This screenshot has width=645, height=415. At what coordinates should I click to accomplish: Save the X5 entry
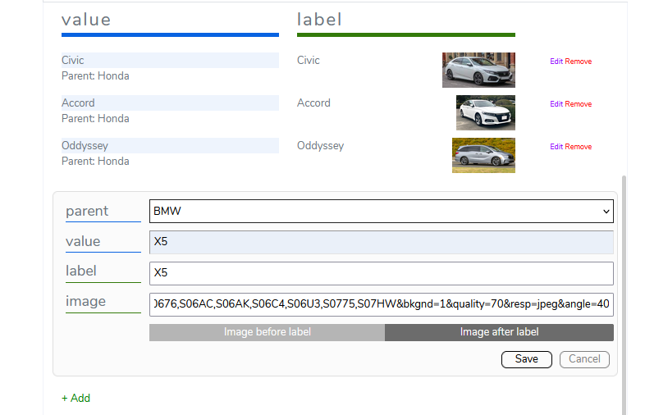coord(526,359)
